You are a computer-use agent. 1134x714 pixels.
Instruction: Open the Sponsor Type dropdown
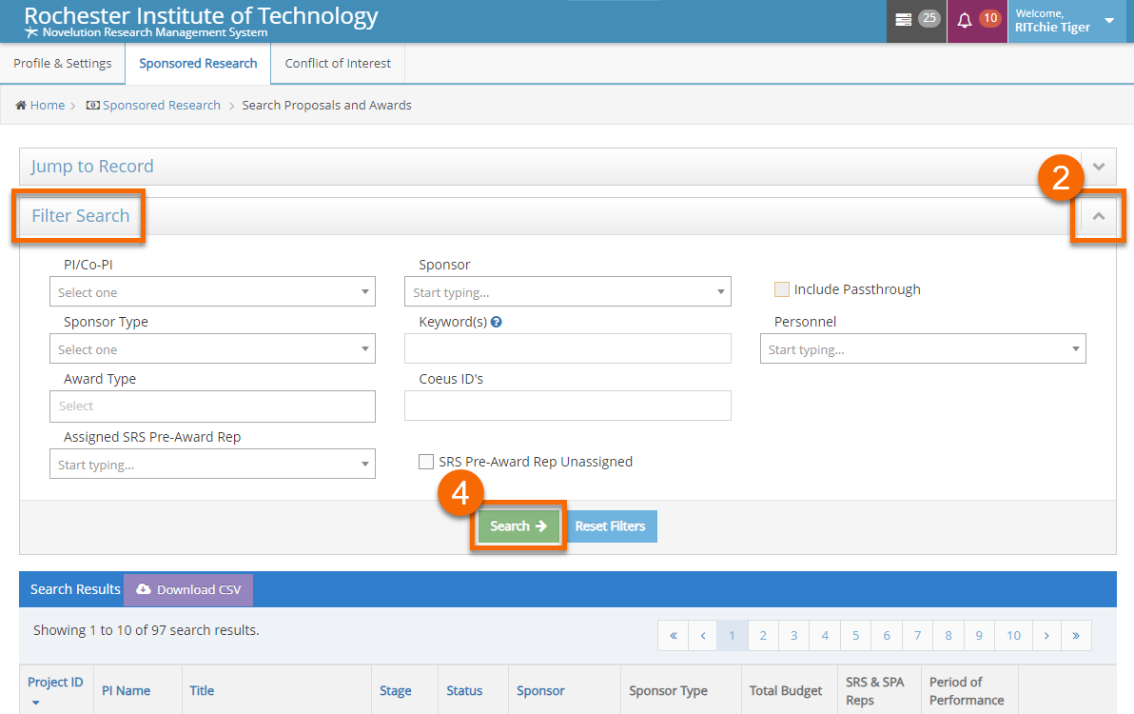tap(212, 349)
